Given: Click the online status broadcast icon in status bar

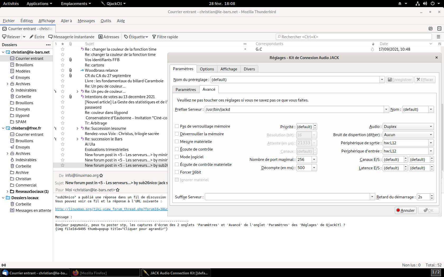Looking at the screenshot, I should click(x=4, y=265).
